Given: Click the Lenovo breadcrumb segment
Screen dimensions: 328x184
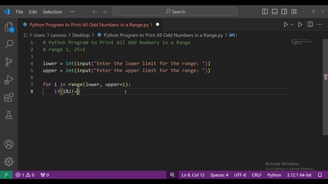Looking at the screenshot, I should click(x=58, y=35).
